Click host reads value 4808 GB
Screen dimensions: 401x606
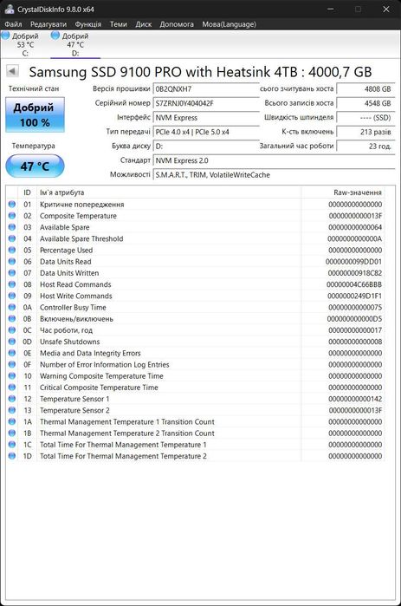tap(365, 89)
